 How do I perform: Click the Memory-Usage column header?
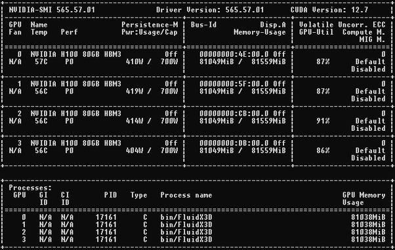260,32
